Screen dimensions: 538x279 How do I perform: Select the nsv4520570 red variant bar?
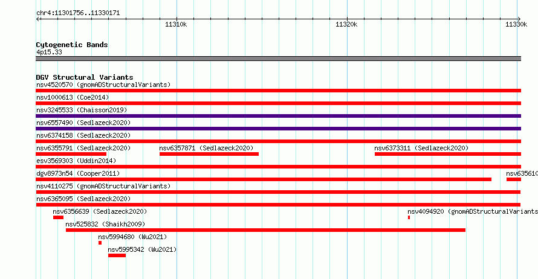[x=278, y=91]
